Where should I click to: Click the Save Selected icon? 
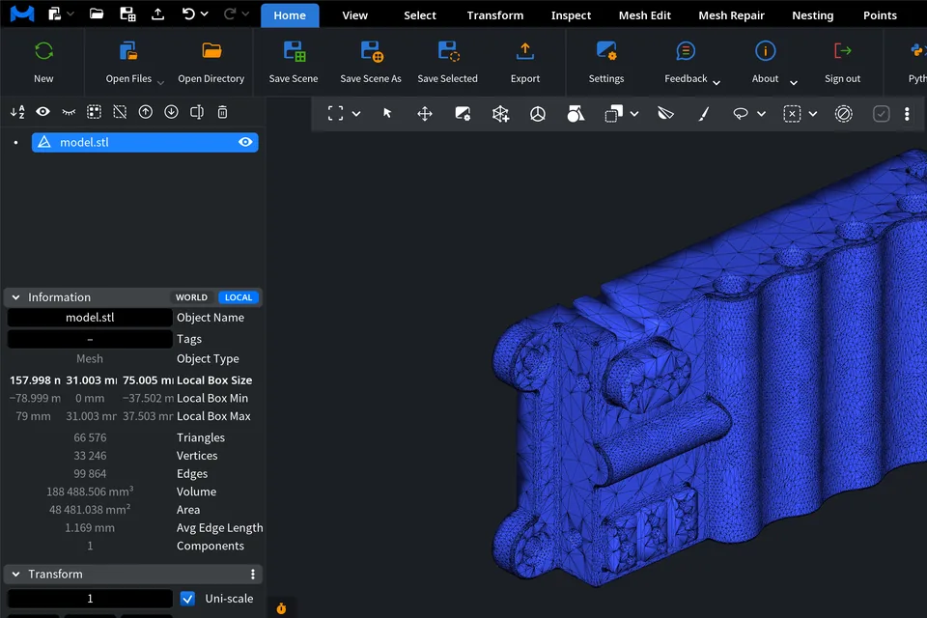pyautogui.click(x=448, y=51)
